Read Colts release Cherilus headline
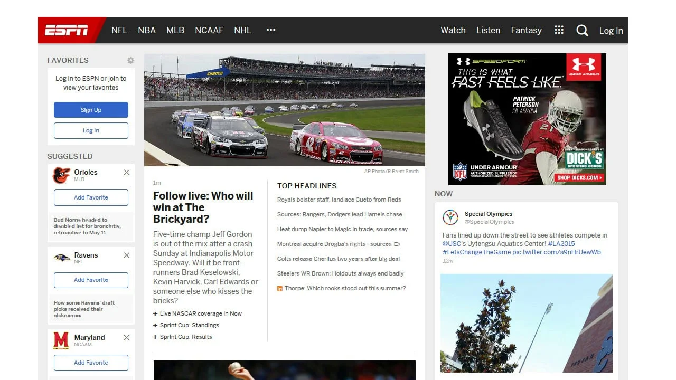676x380 pixels. [339, 259]
